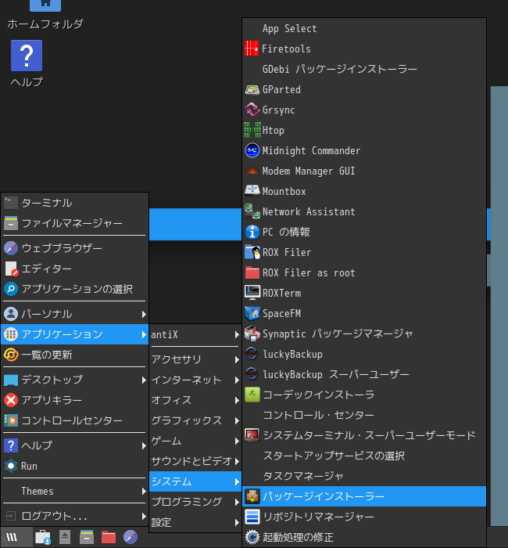Open Grsync from the menu

pos(364,110)
